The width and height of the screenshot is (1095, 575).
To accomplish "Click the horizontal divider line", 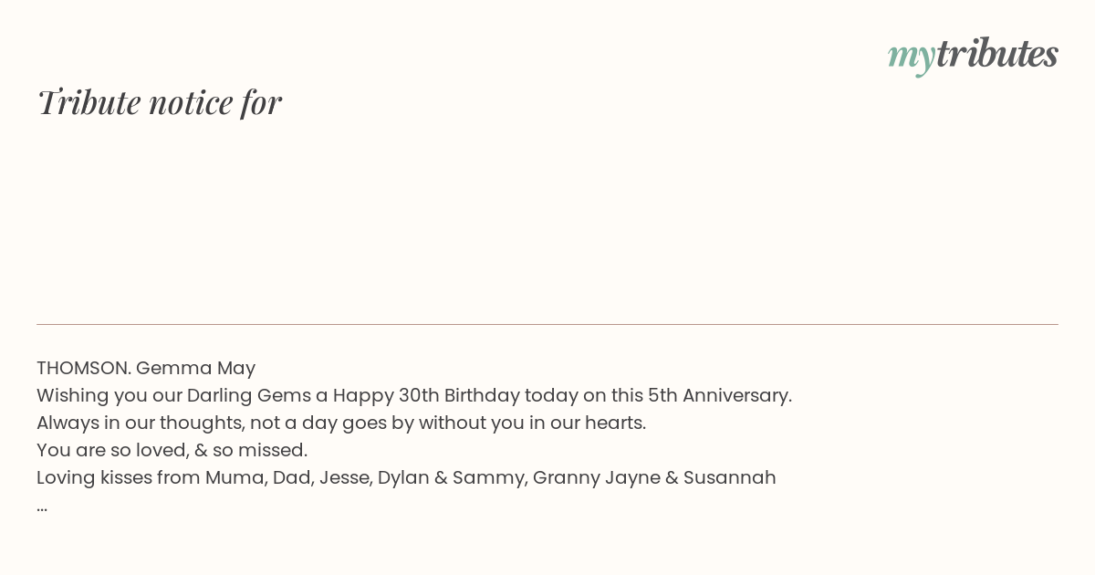I will pos(547,324).
